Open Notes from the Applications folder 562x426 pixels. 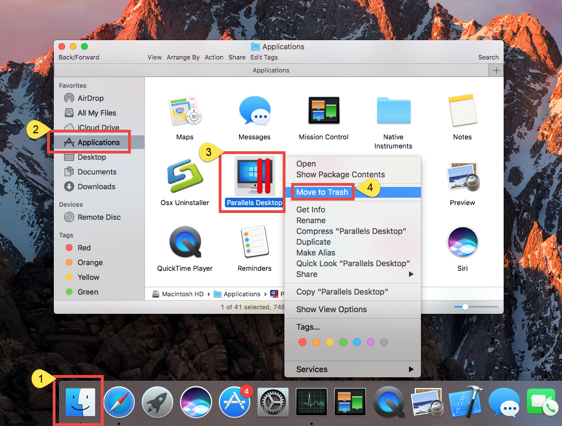point(462,111)
